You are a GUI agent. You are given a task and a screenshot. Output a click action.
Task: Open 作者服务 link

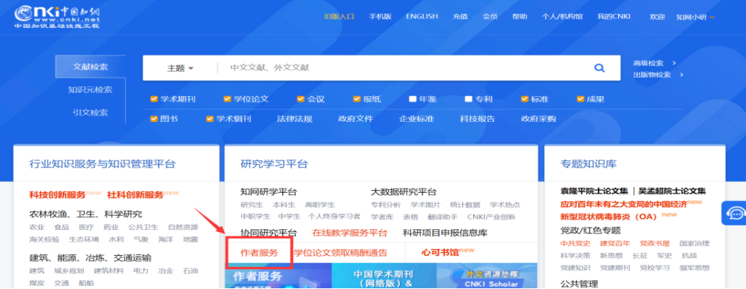pyautogui.click(x=259, y=252)
